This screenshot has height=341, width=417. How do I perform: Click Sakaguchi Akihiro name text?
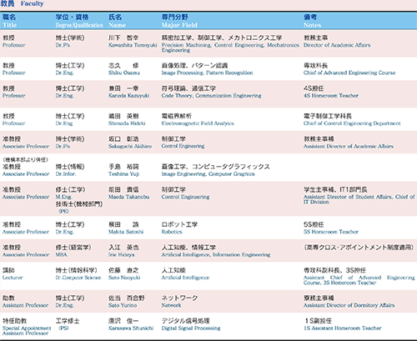pyautogui.click(x=130, y=146)
